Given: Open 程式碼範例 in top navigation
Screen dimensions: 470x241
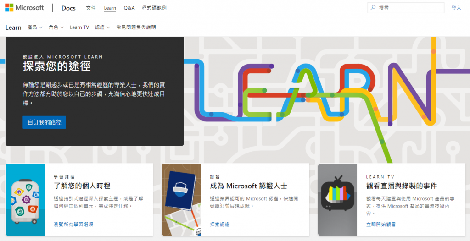Looking at the screenshot, I should pyautogui.click(x=154, y=8).
